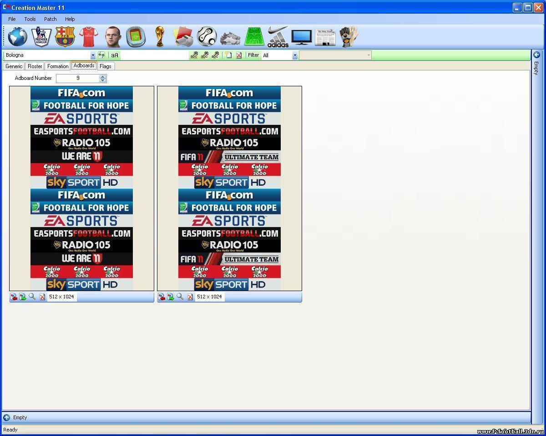
Task: Click the Ready status bar text
Action: coord(10,430)
